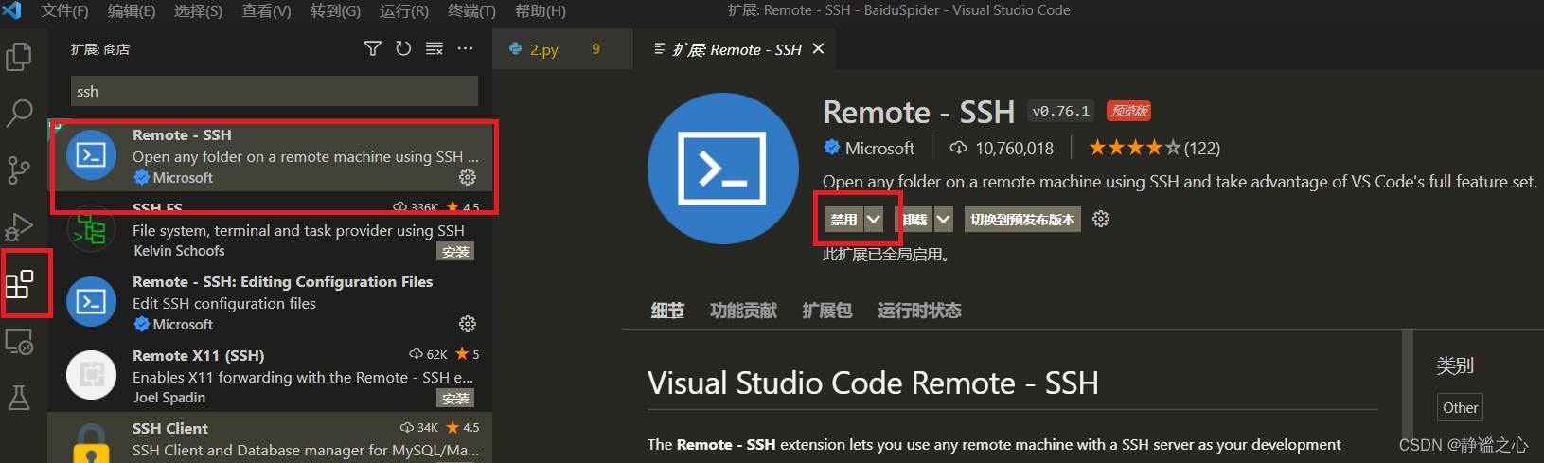Open the Extensions view icon
Image resolution: width=1544 pixels, height=463 pixels.
coord(19,284)
